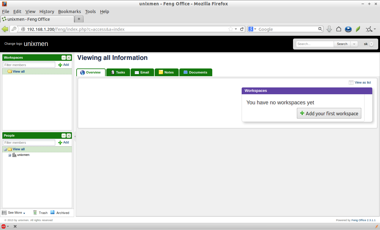Switch to the Tasks tab
The width and height of the screenshot is (380, 230).
(x=118, y=72)
